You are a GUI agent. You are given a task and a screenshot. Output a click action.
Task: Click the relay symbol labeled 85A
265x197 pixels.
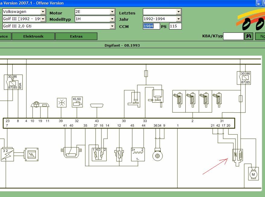coord(12,82)
